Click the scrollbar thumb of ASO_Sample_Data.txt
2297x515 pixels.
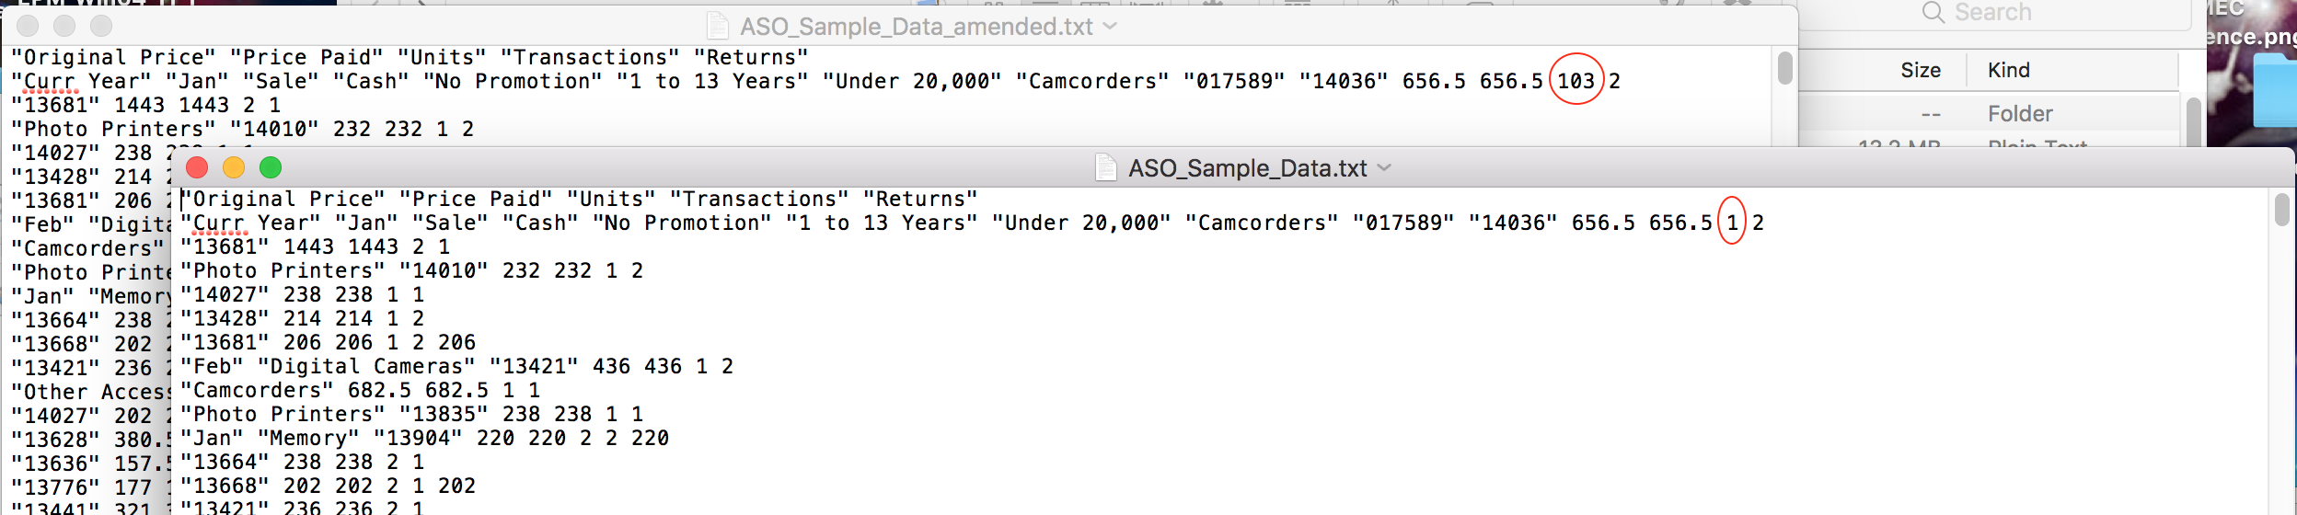[x=2281, y=210]
